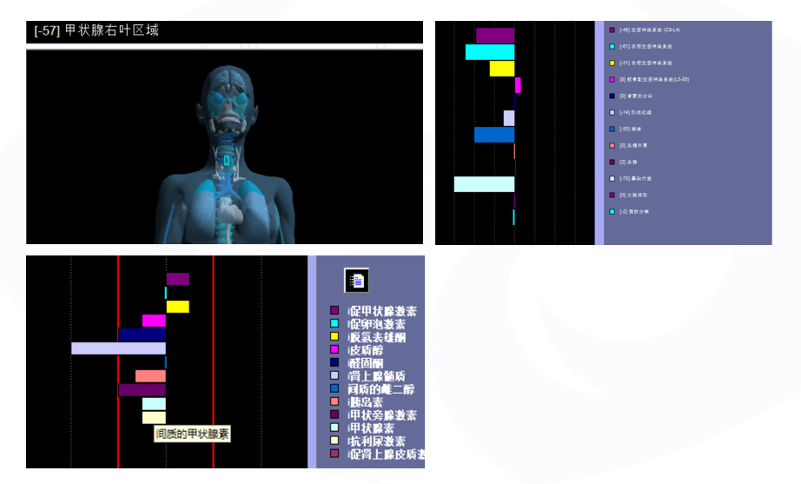The width and height of the screenshot is (801, 484).
Task: Select the blue [-50] bar in top chart
Action: 493,135
